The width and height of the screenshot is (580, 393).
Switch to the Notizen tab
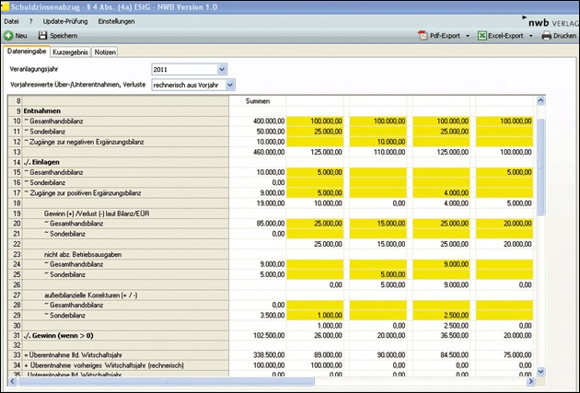coord(105,52)
